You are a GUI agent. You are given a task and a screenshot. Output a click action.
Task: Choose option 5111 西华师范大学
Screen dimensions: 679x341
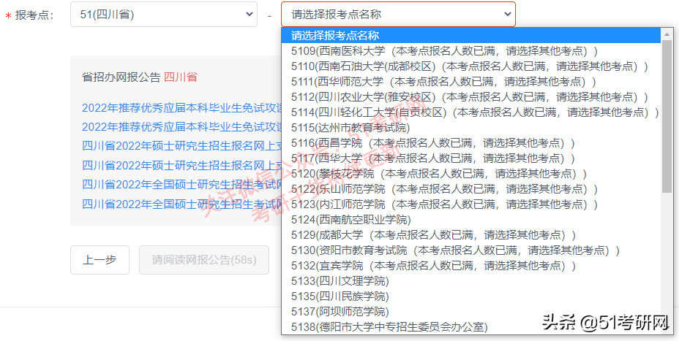pos(471,82)
